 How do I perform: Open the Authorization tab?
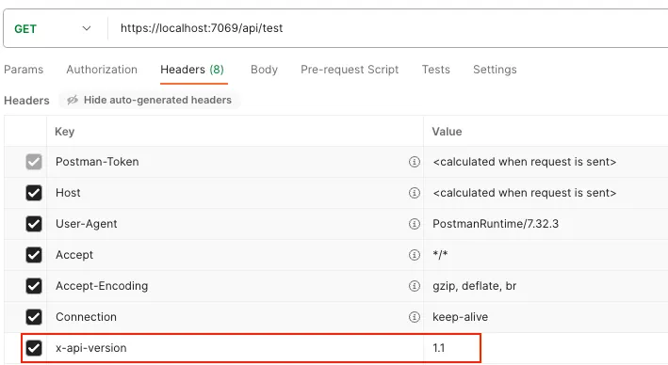102,70
